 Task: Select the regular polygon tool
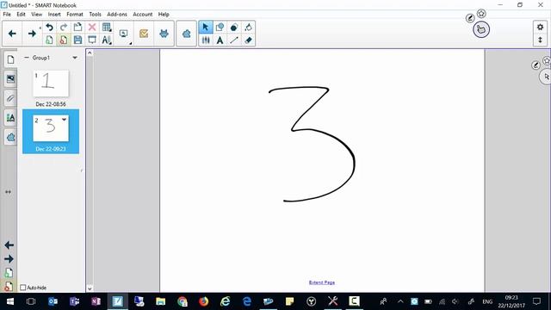click(234, 27)
